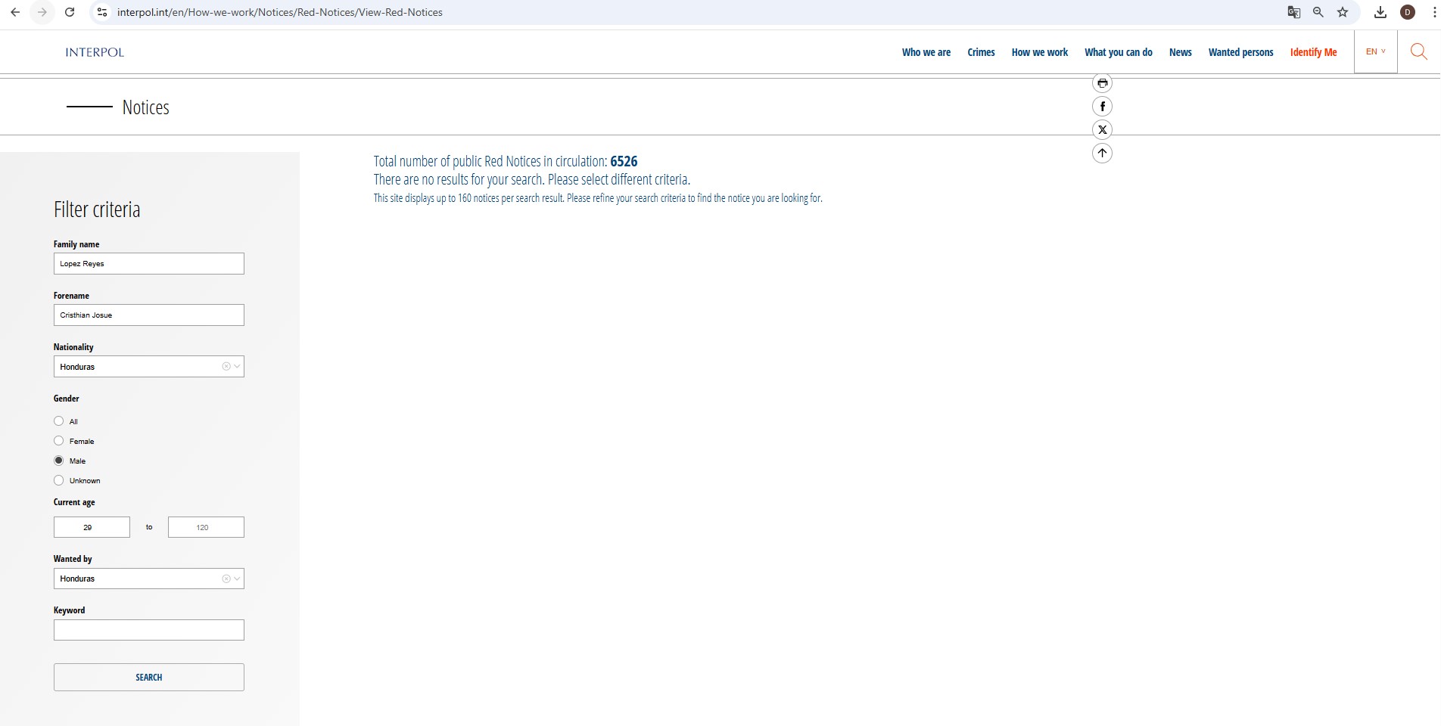
Task: Open the browser downloads icon
Action: point(1380,12)
